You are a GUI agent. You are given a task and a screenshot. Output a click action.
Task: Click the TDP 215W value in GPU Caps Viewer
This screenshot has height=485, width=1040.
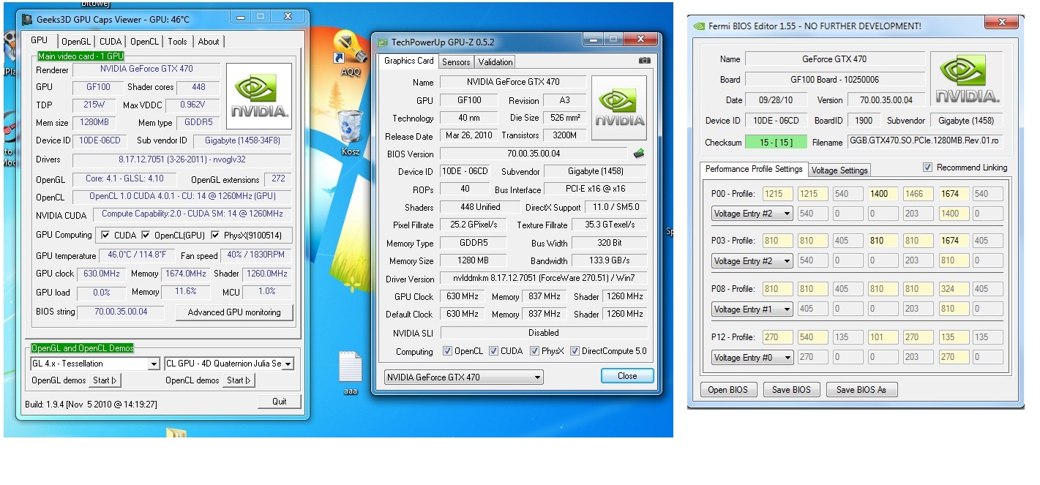point(94,105)
